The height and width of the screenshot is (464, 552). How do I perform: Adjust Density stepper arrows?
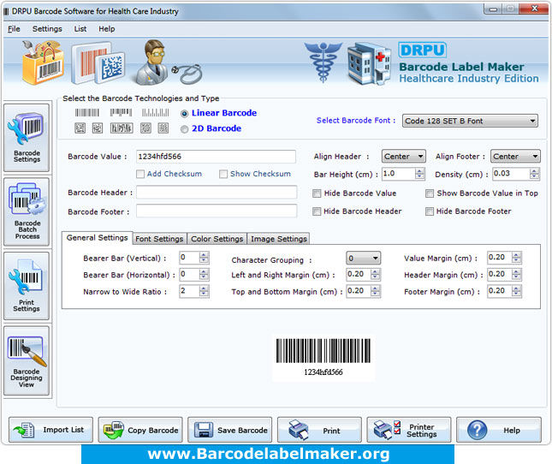(534, 174)
